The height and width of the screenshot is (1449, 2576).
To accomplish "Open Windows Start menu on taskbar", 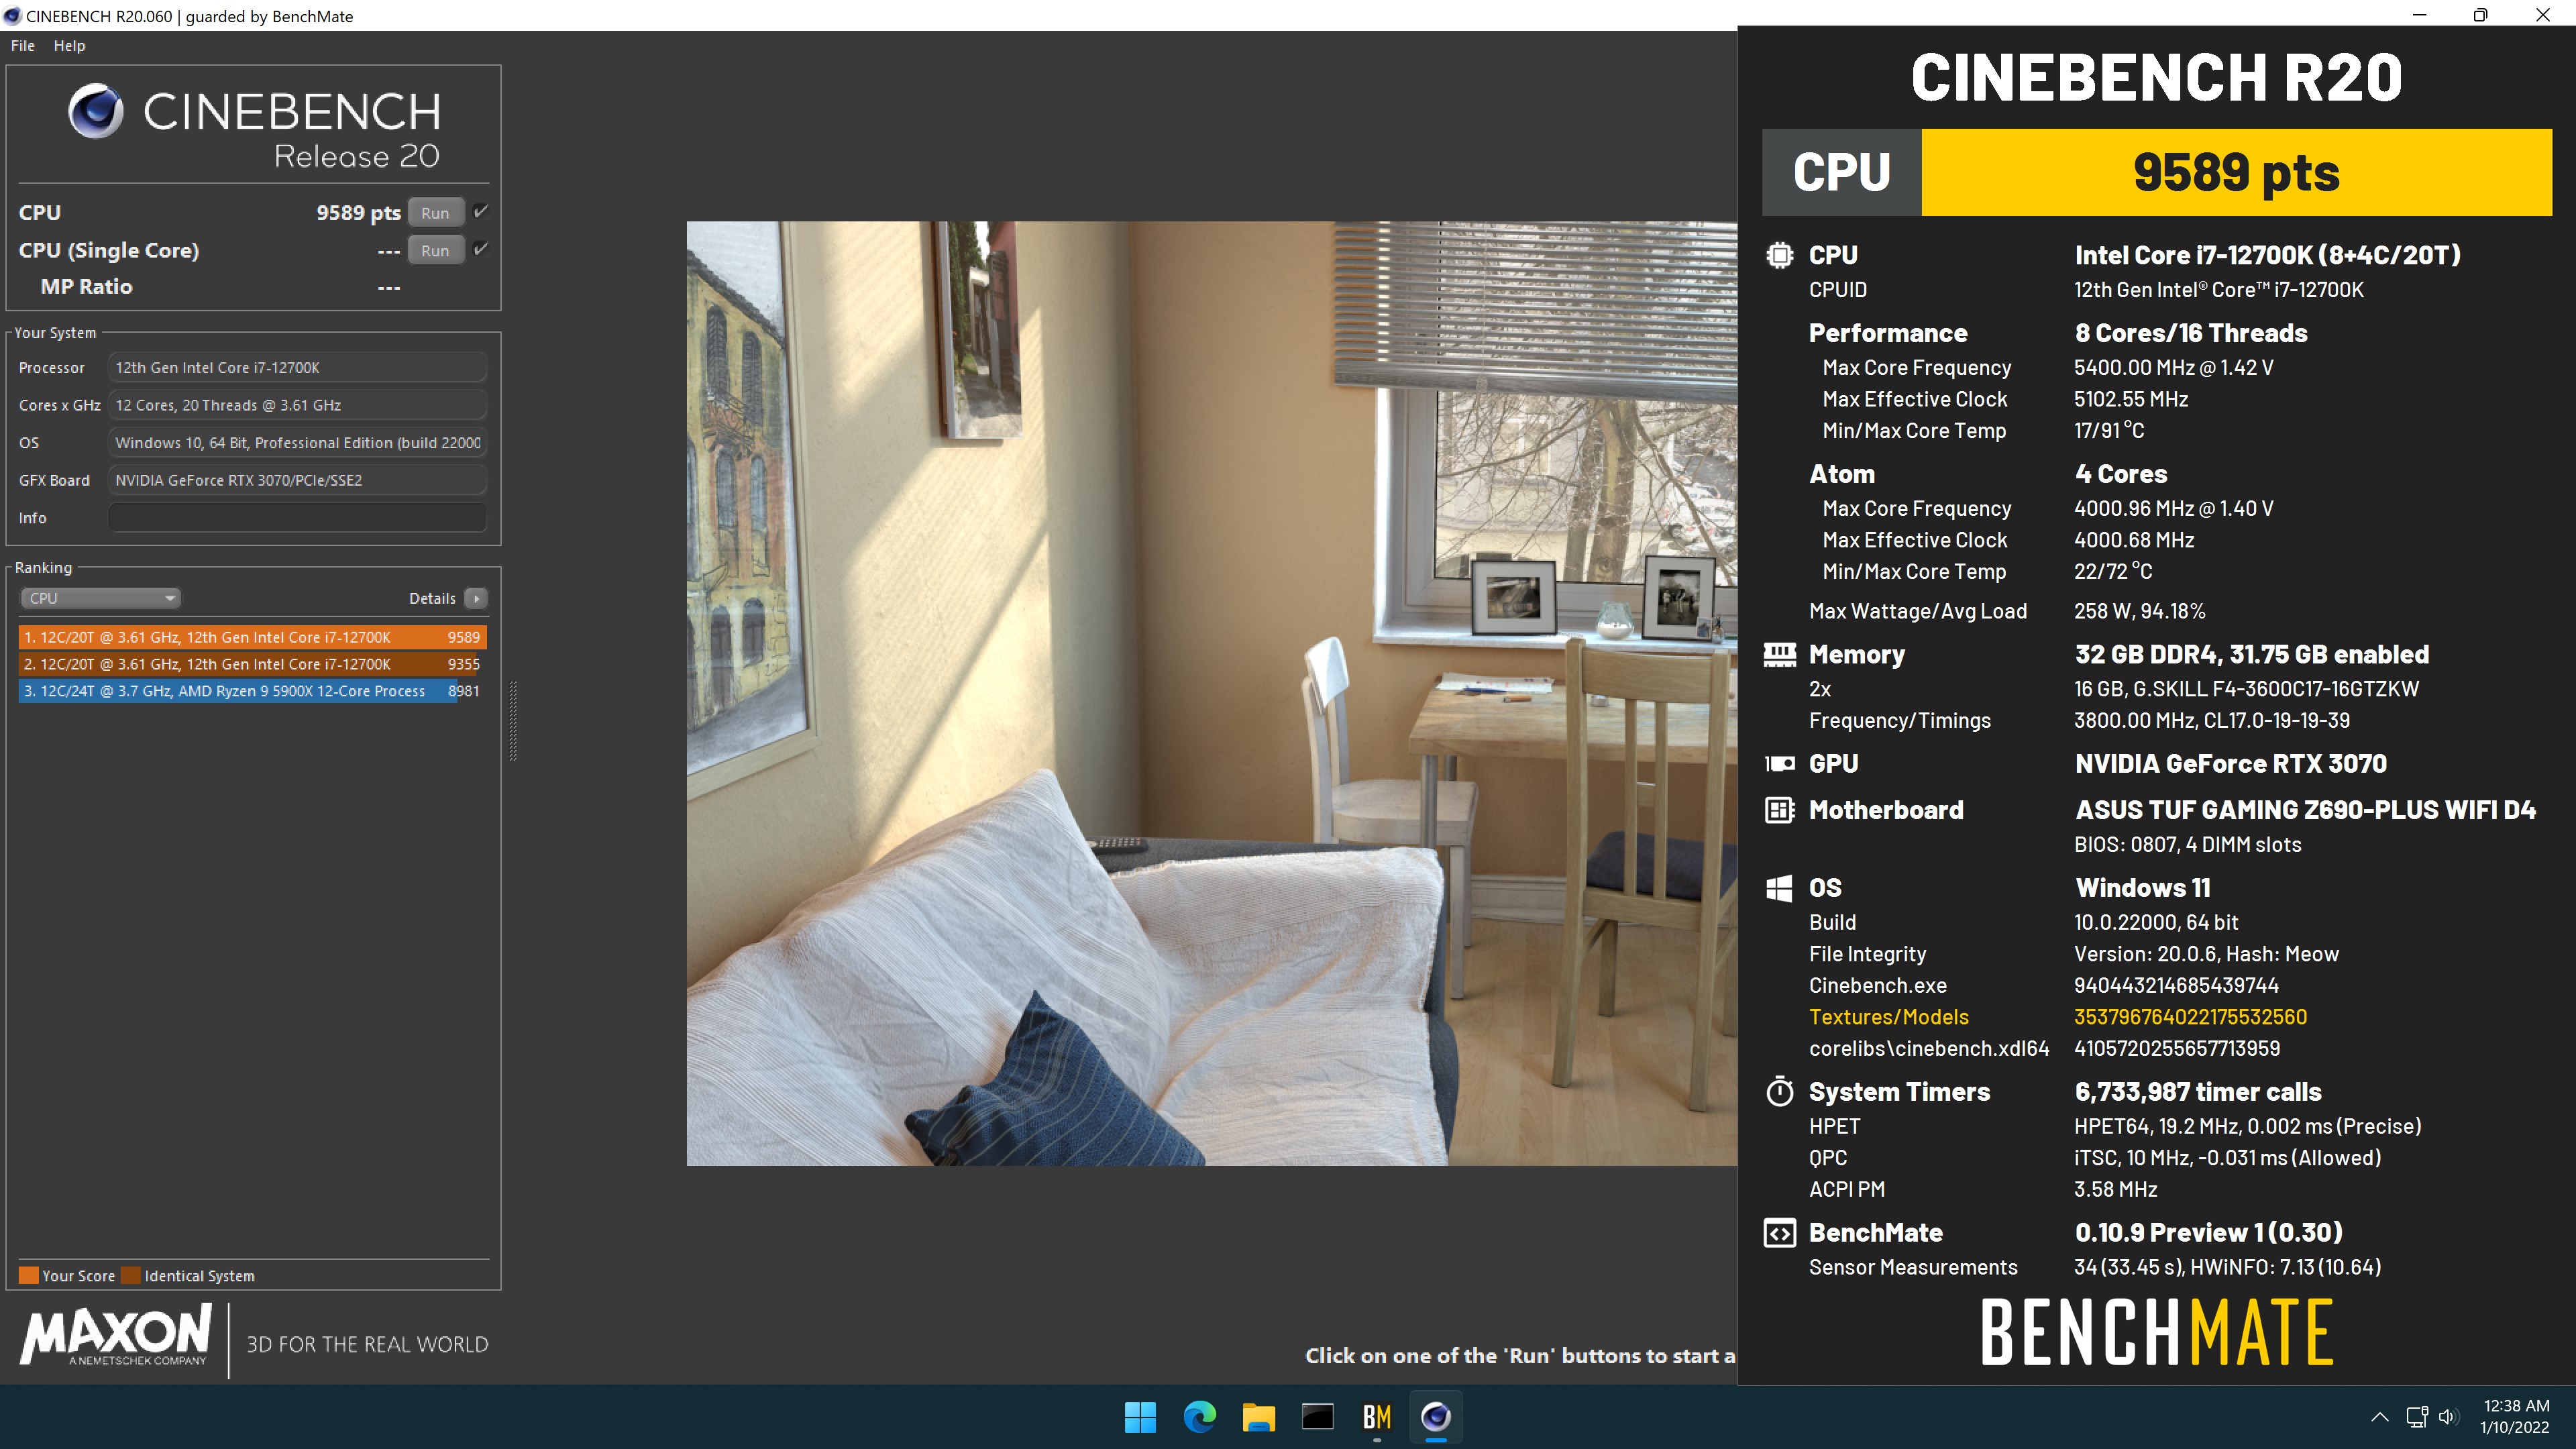I will pos(1140,1416).
